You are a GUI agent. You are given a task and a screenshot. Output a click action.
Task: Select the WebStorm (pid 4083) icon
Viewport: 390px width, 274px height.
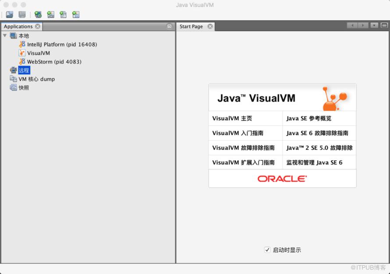click(x=22, y=62)
